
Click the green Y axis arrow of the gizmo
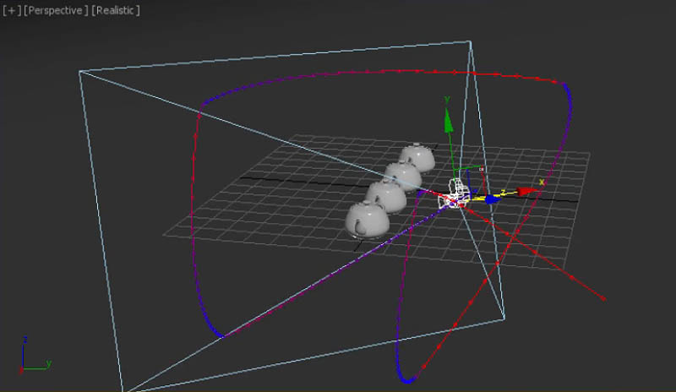click(x=449, y=121)
